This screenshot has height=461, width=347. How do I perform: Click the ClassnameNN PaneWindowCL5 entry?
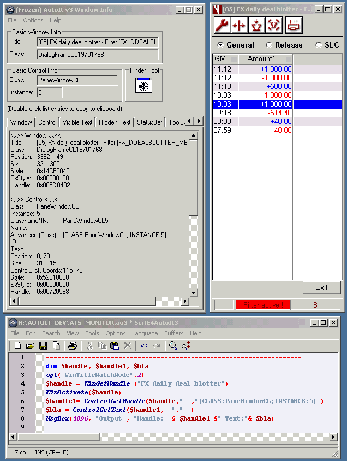[x=59, y=221]
